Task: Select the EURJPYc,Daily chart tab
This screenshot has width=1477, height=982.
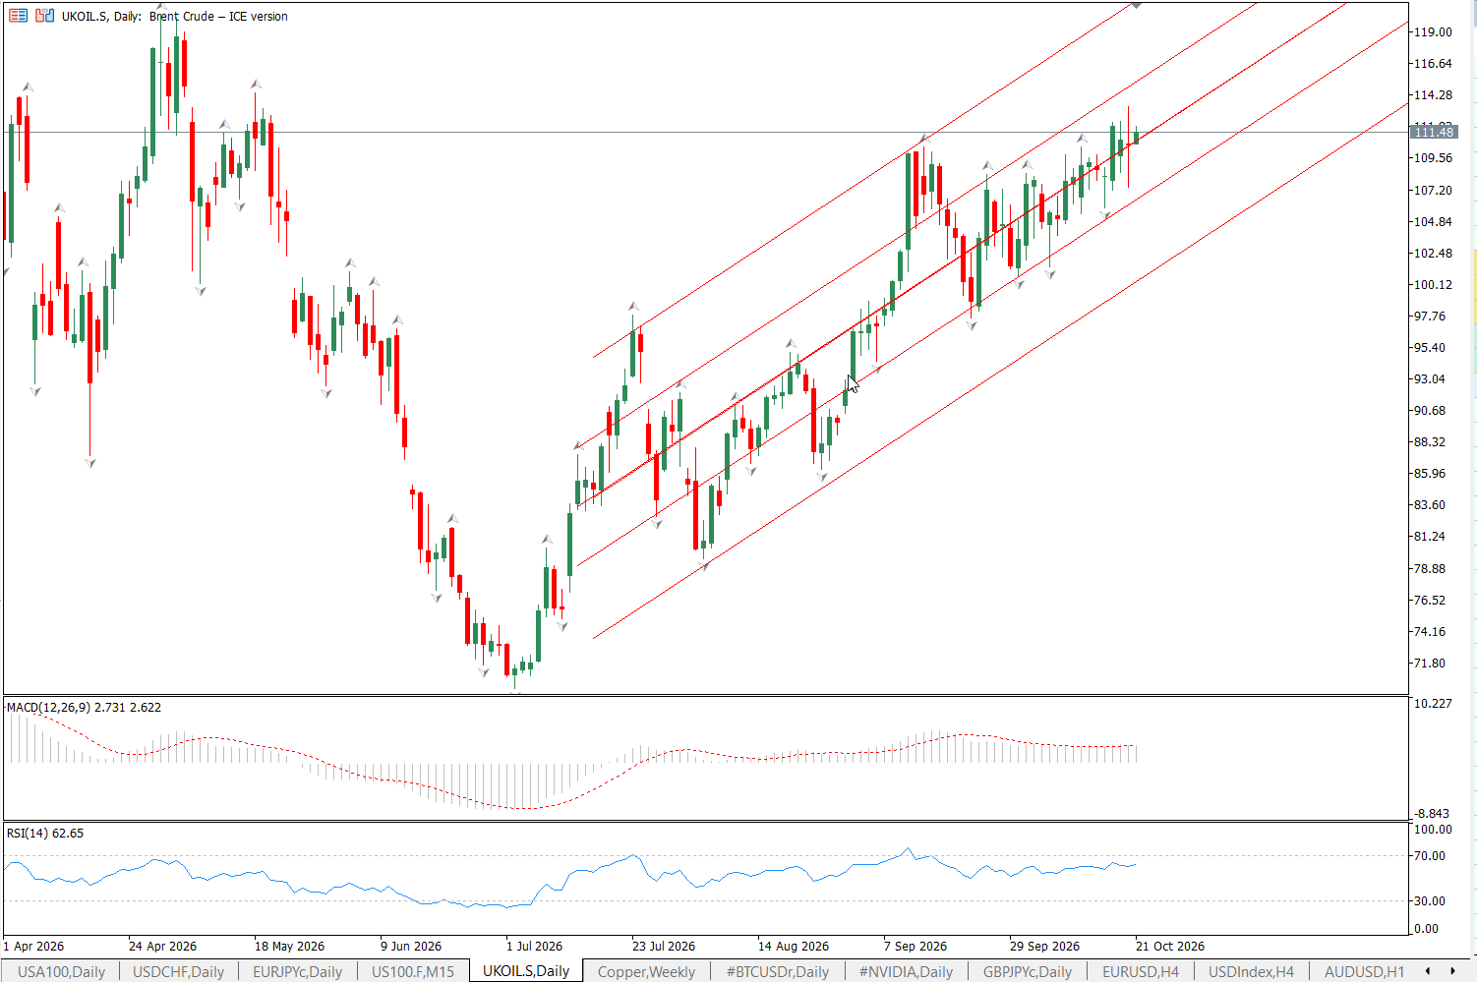Action: [x=297, y=971]
